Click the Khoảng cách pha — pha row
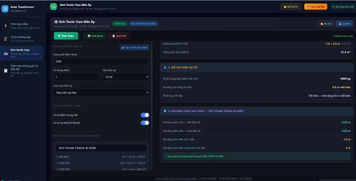This screenshot has width=356, height=181. click(x=257, y=131)
